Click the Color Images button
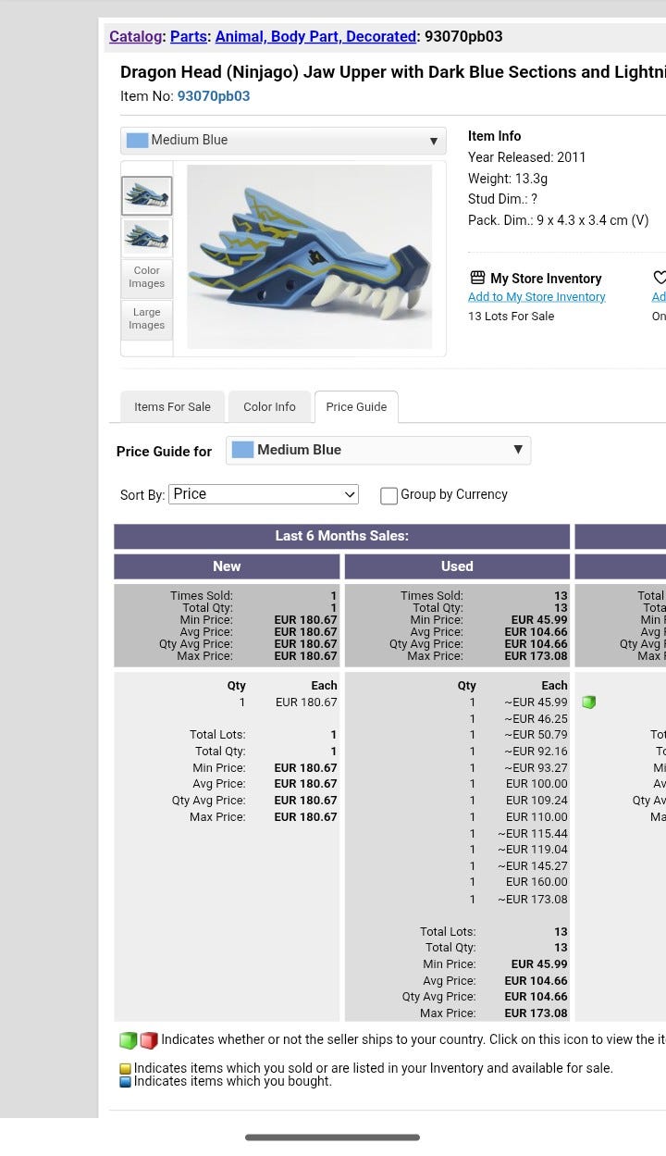 click(x=147, y=278)
